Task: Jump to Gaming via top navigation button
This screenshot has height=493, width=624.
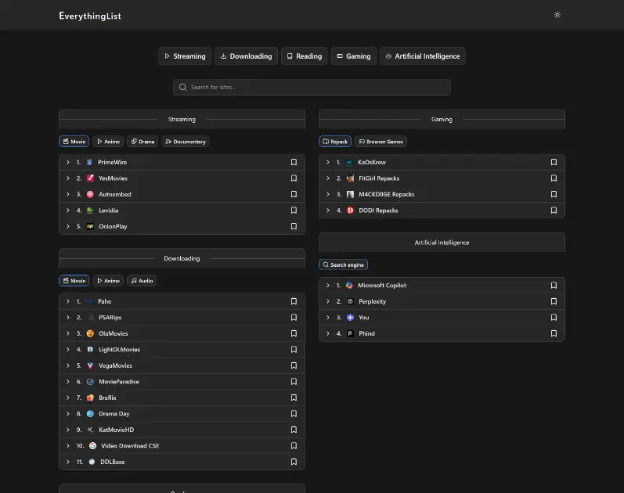Action: coord(354,56)
